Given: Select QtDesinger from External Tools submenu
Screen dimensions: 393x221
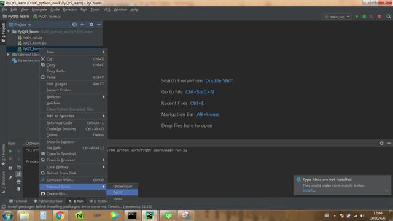Looking at the screenshot, I should pyautogui.click(x=122, y=186).
